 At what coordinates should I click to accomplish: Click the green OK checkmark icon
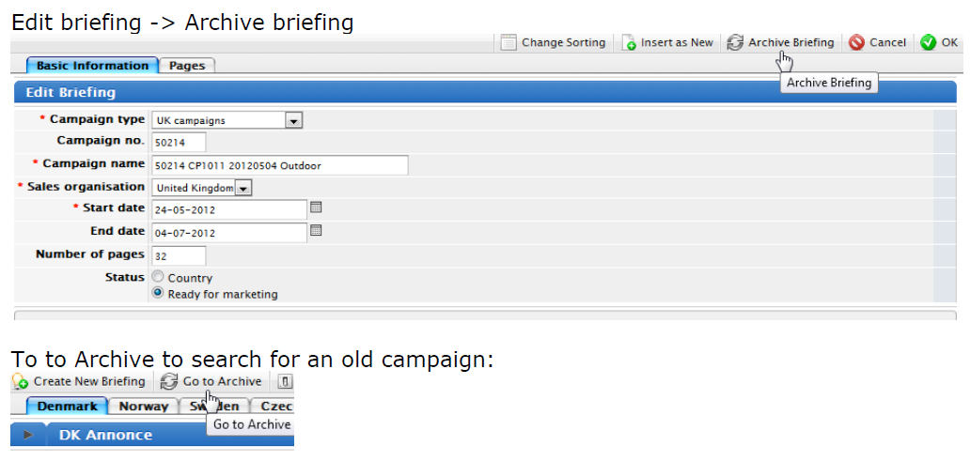(x=928, y=42)
